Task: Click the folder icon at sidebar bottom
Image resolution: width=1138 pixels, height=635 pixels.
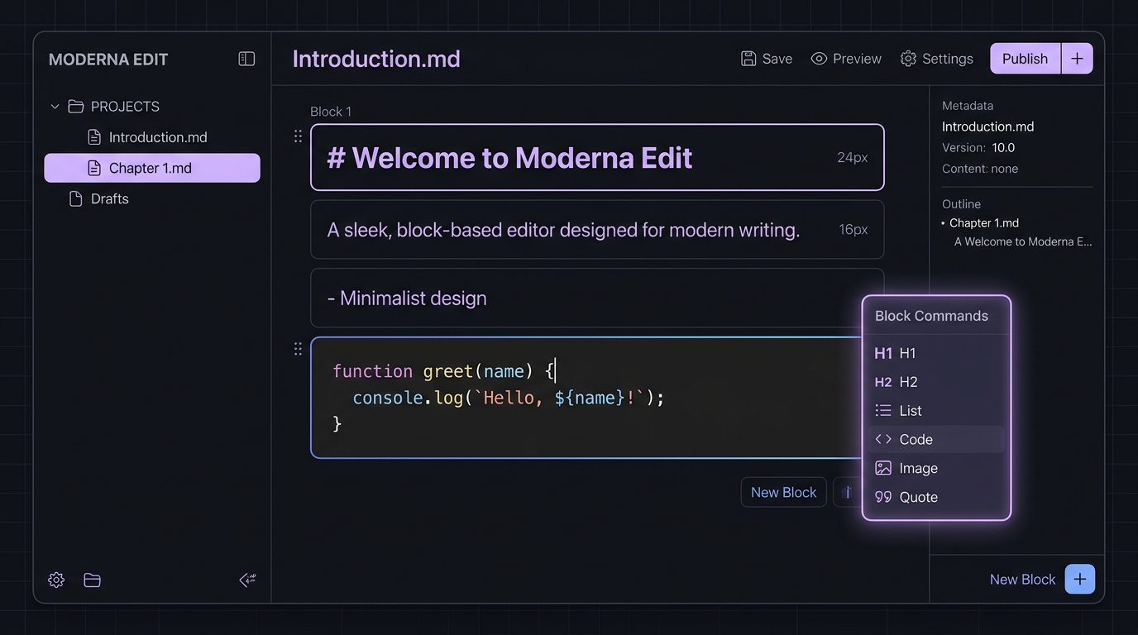Action: tap(93, 580)
